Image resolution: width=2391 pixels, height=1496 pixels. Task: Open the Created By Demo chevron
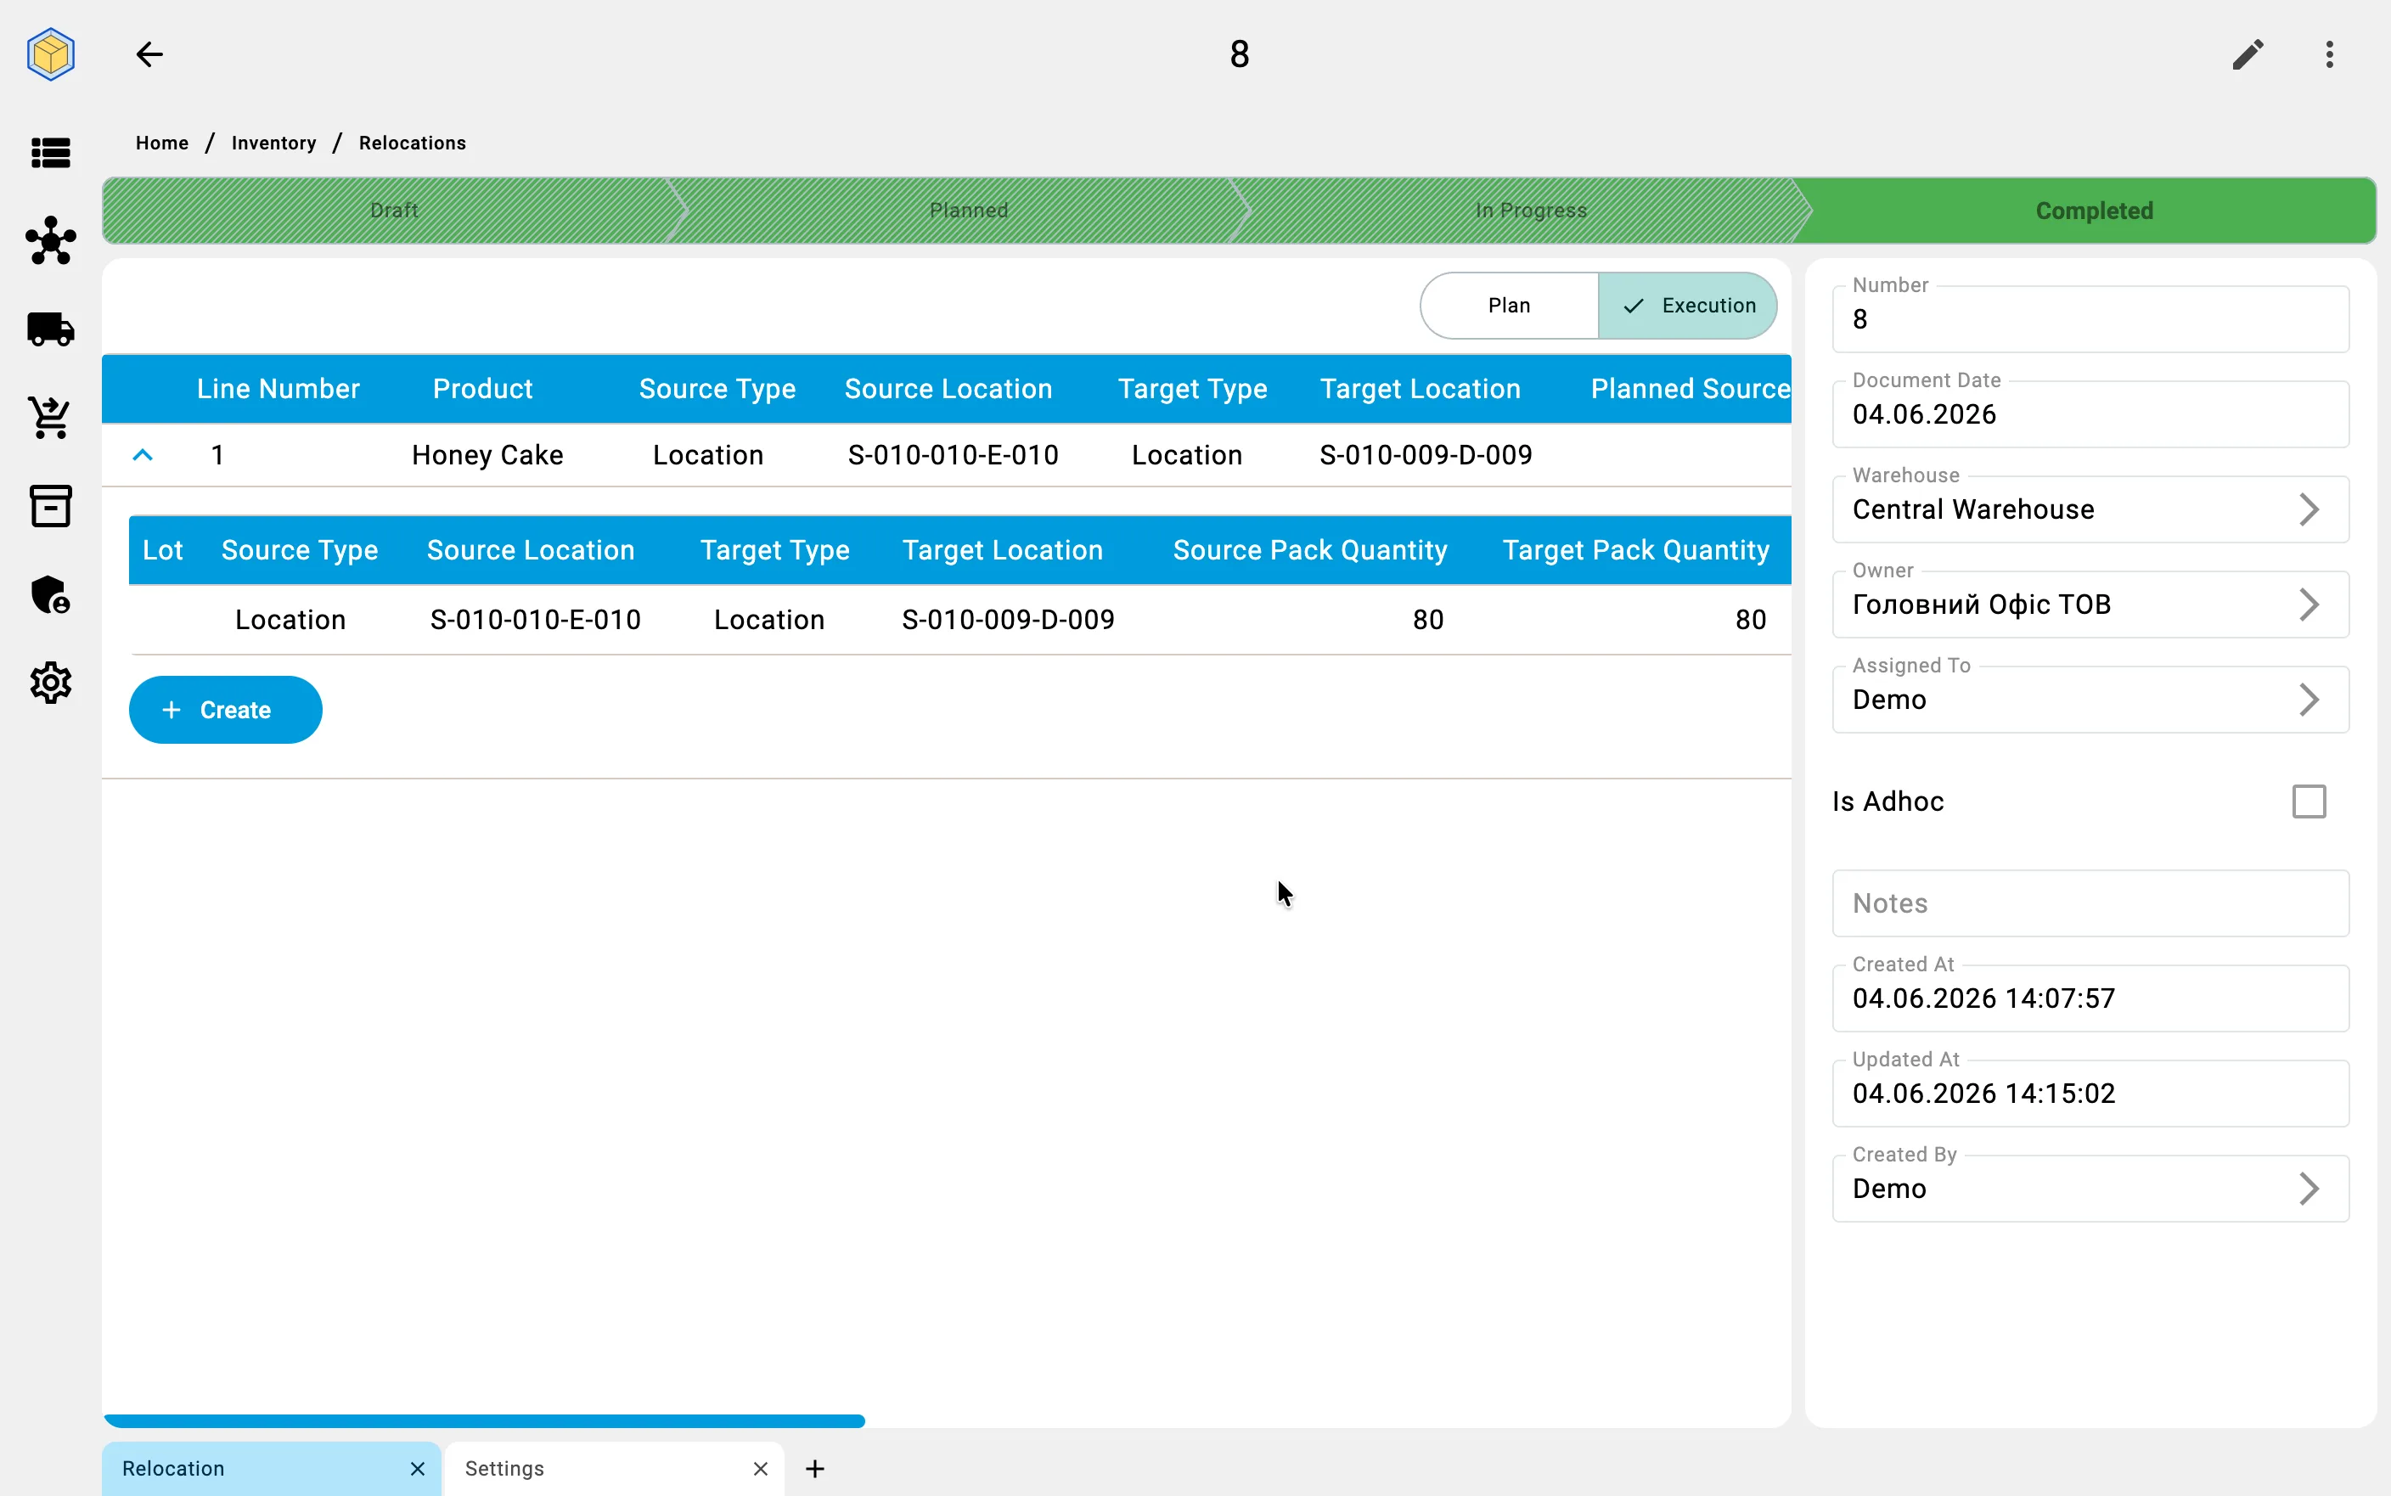(x=2309, y=1189)
